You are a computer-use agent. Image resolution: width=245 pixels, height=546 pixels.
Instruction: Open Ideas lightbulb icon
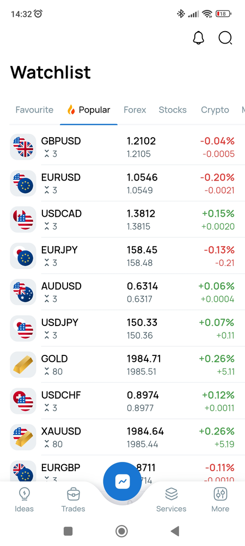(24, 494)
